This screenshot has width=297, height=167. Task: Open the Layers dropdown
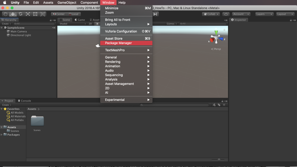pyautogui.click(x=264, y=14)
